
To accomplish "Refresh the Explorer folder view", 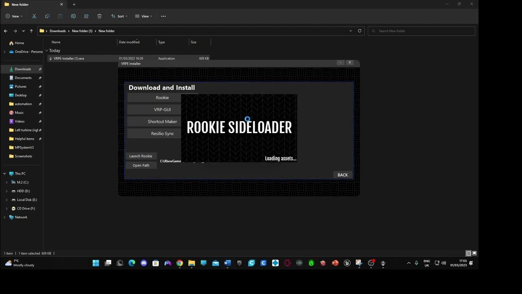I will [x=360, y=31].
